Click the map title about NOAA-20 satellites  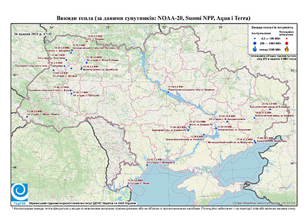(x=153, y=18)
